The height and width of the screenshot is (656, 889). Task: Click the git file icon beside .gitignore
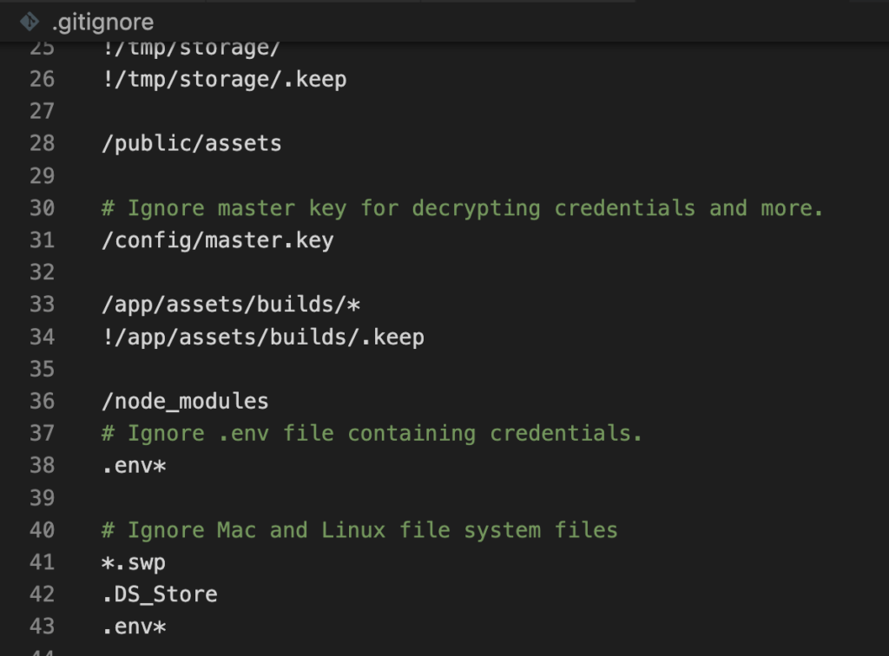30,22
